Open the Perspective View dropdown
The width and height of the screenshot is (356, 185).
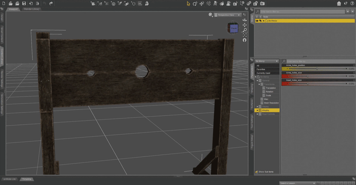pyautogui.click(x=227, y=15)
